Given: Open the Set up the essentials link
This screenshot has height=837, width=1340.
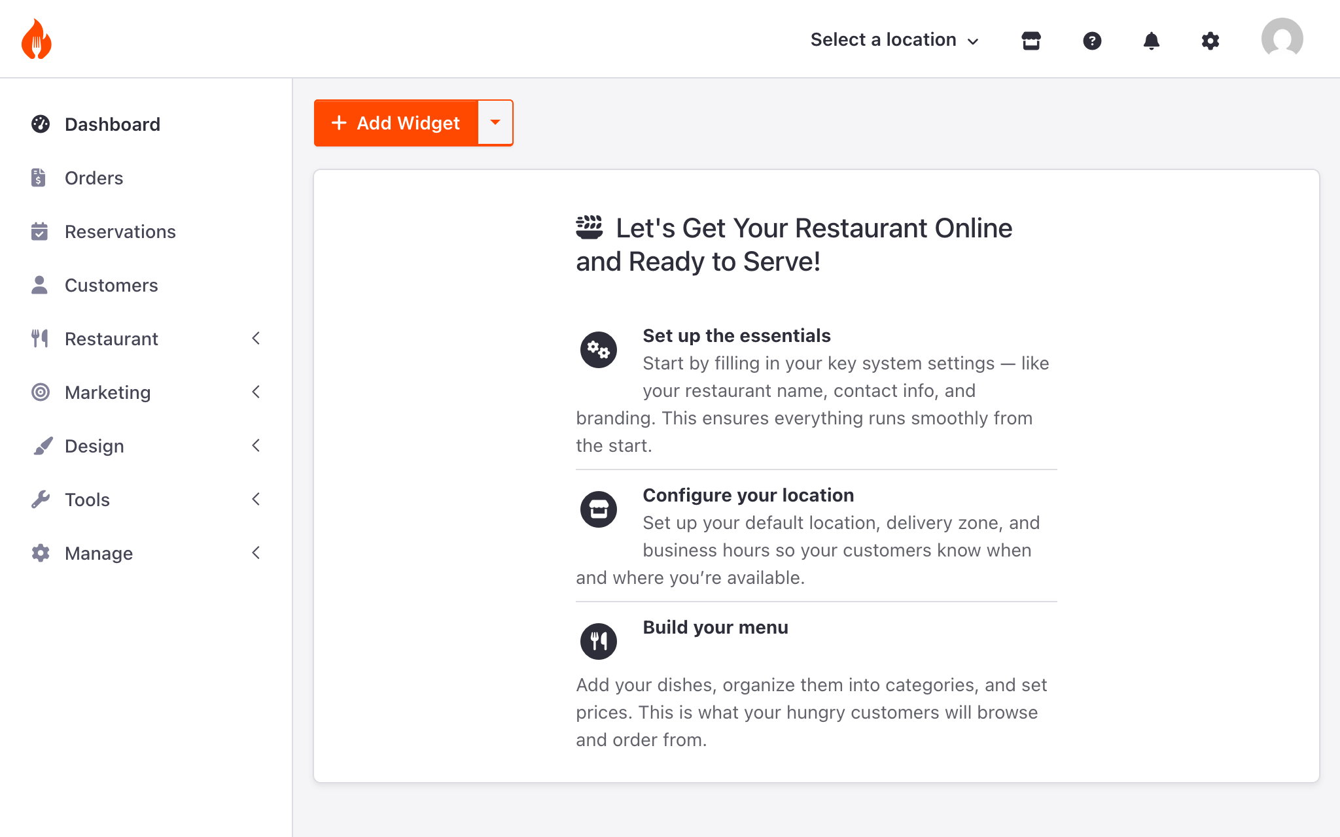Looking at the screenshot, I should [x=736, y=335].
